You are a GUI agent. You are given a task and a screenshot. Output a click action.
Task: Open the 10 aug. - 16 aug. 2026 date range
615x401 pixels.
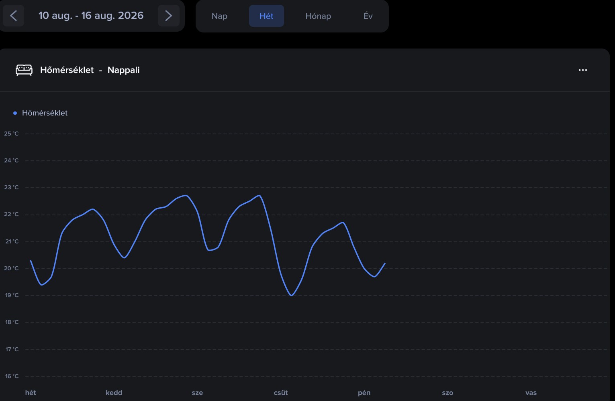[x=91, y=16]
